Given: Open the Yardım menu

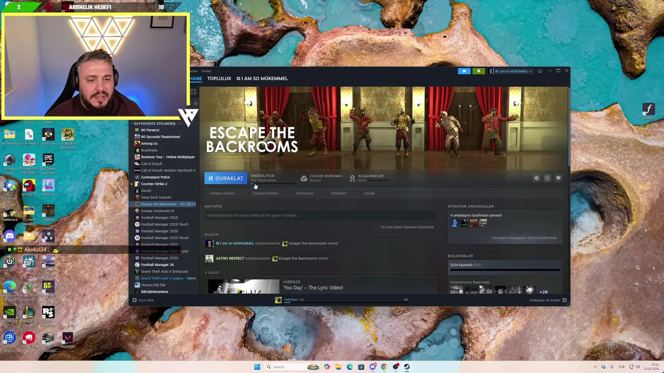Looking at the screenshot, I should coord(206,71).
